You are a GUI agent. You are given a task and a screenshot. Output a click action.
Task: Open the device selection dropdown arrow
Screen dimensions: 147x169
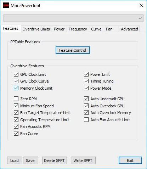click(x=140, y=18)
